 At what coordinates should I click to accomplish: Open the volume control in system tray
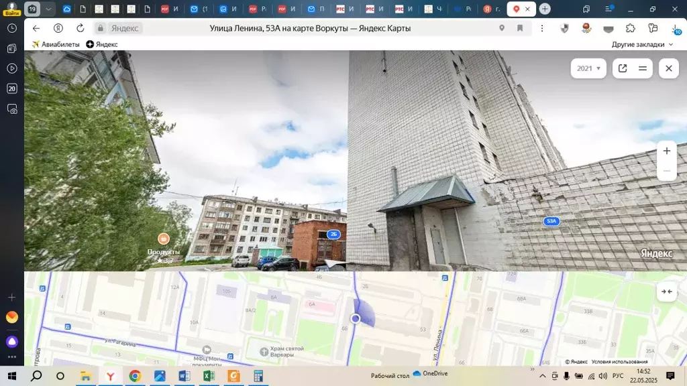[x=603, y=376]
